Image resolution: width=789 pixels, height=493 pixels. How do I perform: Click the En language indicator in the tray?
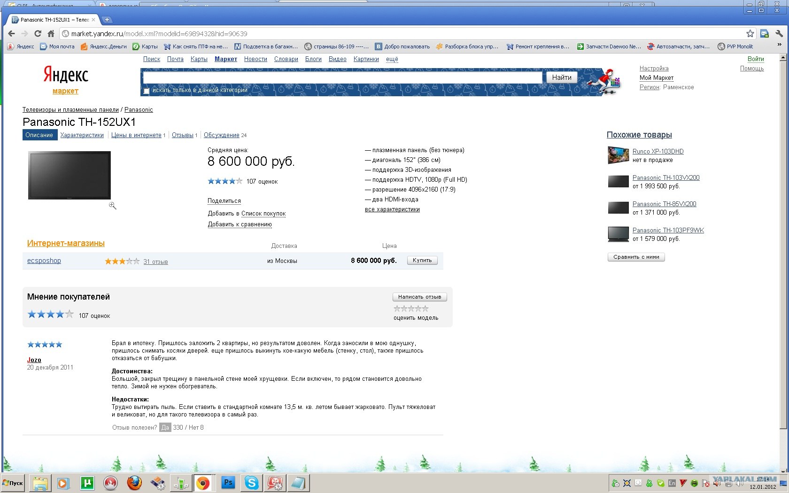[x=672, y=483]
